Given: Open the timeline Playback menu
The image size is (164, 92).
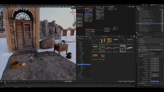Looking at the screenshot, I should tap(5, 81).
